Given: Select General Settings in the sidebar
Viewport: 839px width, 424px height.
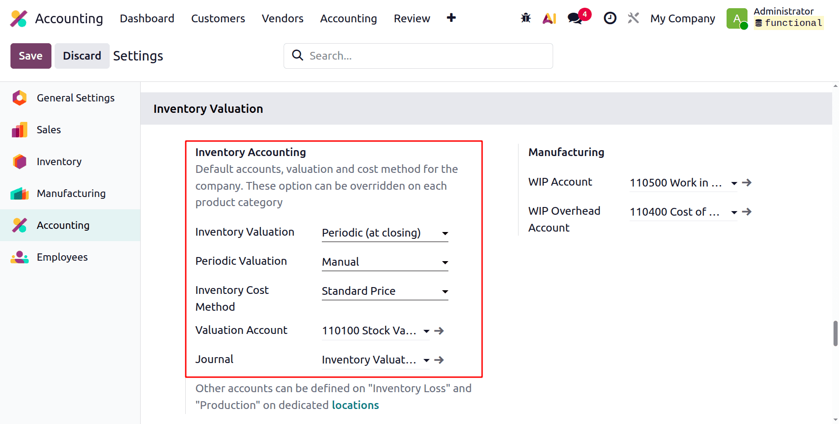Looking at the screenshot, I should (x=70, y=98).
